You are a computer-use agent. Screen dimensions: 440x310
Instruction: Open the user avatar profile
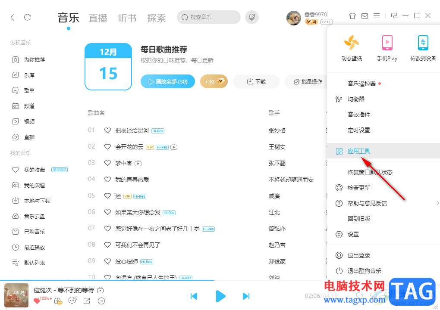[293, 18]
